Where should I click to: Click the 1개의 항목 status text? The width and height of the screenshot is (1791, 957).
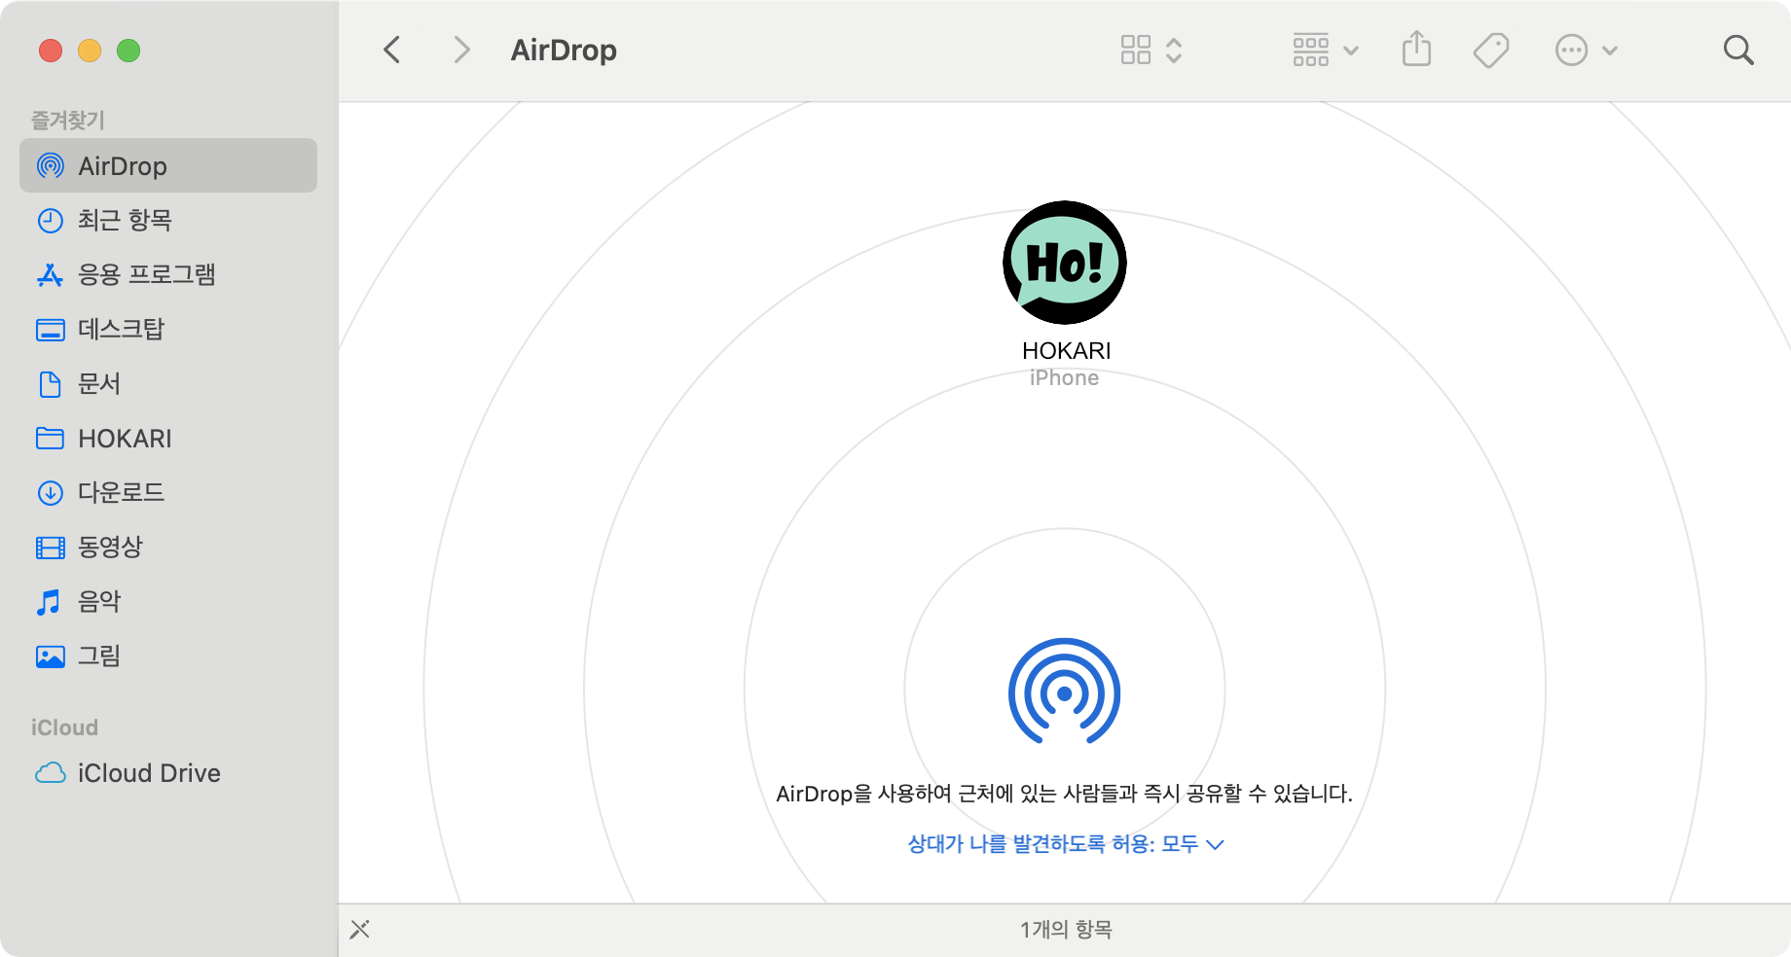coord(1066,930)
